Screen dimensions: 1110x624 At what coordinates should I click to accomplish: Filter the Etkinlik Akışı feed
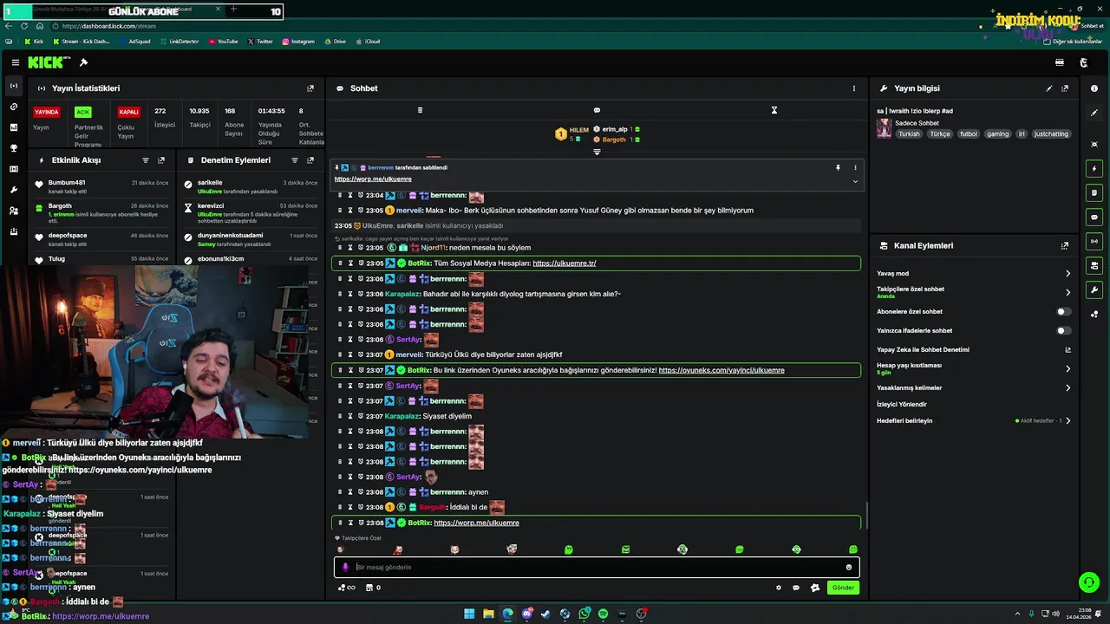point(145,160)
